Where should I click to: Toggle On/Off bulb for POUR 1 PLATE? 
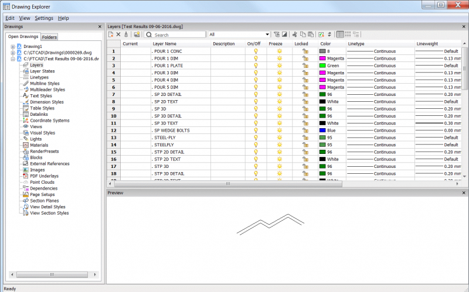coord(256,66)
